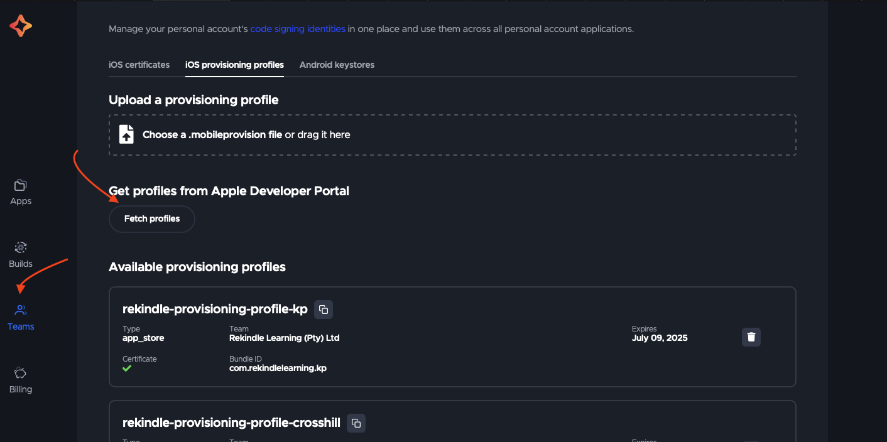Open the code signing identities link
The width and height of the screenshot is (887, 442).
click(x=297, y=29)
